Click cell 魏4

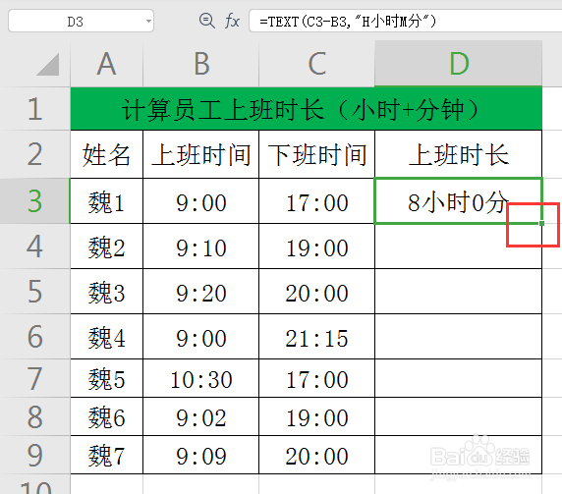pyautogui.click(x=106, y=337)
